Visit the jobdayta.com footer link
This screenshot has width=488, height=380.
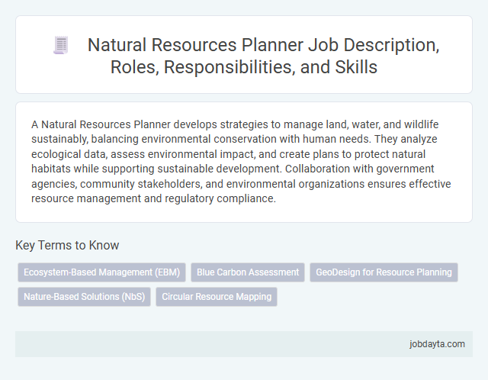[x=437, y=344]
